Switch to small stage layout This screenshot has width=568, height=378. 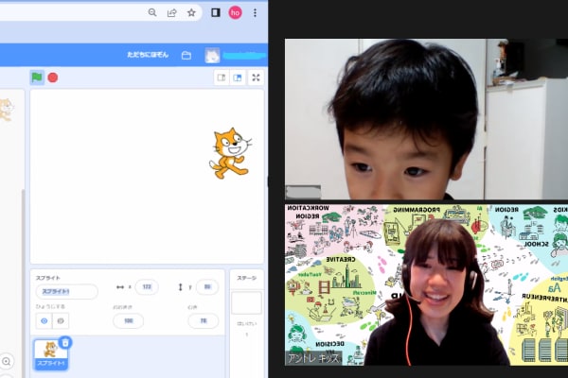tap(221, 77)
